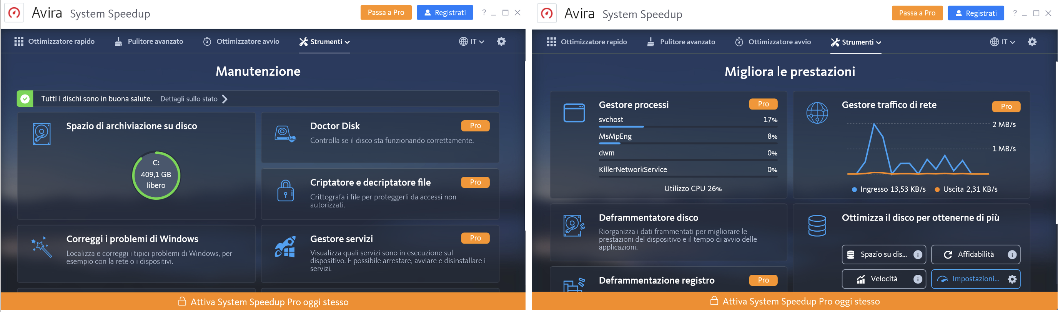Viewport: 1058px width, 312px height.
Task: Click the Avira logo in left window
Action: [14, 13]
